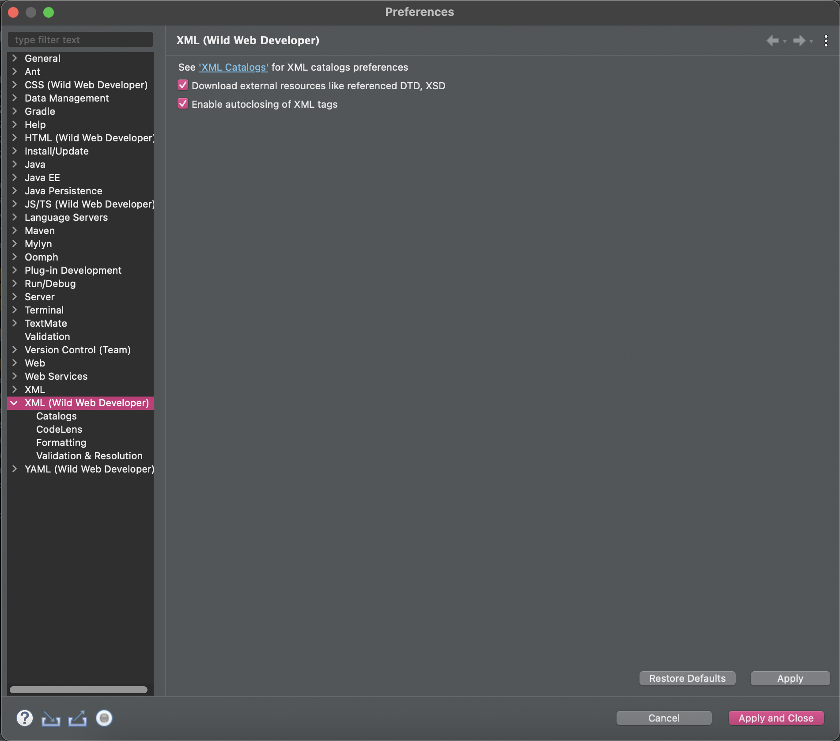Expand the Data Management node
The width and height of the screenshot is (840, 741).
point(15,98)
